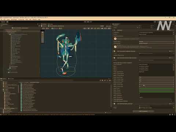Select the Project tab
This screenshot has width=176, height=132.
pos(3,79)
